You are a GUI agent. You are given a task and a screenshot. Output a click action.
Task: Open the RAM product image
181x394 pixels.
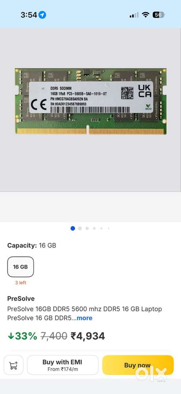90,101
